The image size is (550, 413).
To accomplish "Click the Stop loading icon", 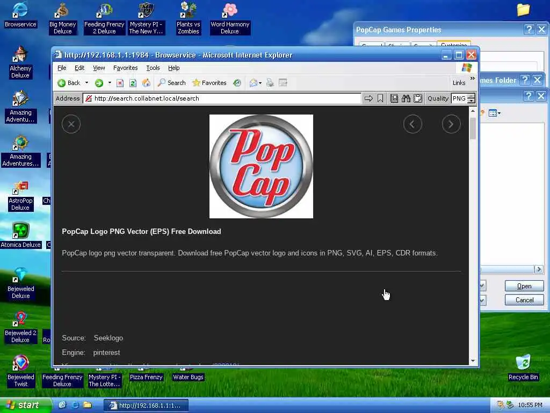I will (x=120, y=83).
